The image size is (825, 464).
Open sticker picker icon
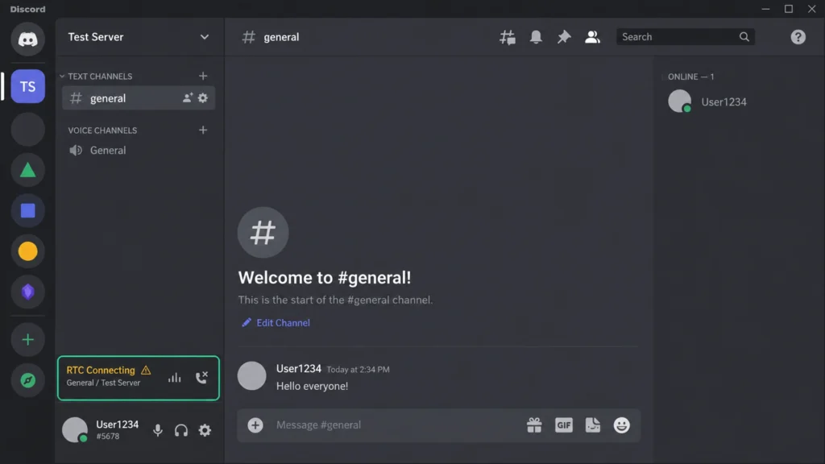pos(592,425)
